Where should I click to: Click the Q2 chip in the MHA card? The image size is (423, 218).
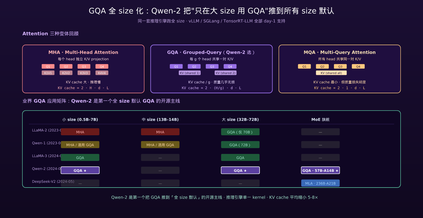pos(66,66)
